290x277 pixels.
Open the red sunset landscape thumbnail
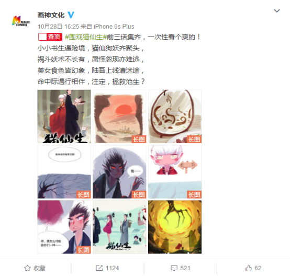point(119,117)
